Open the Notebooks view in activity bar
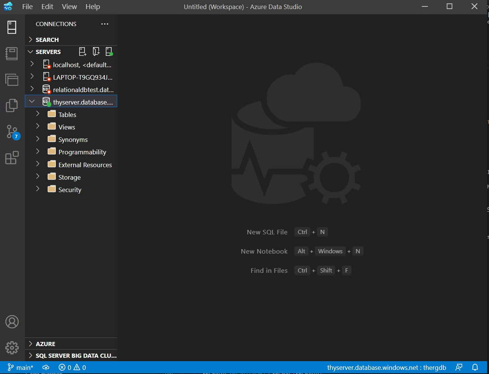 coord(12,54)
